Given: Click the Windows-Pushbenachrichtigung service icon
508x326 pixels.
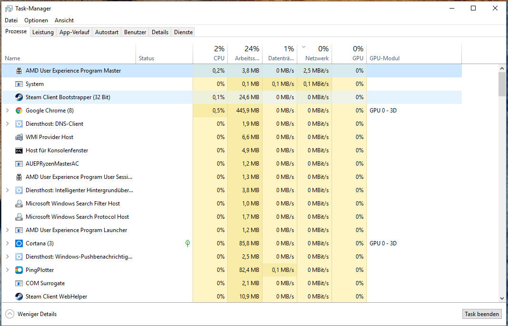Looking at the screenshot, I should tap(19, 257).
